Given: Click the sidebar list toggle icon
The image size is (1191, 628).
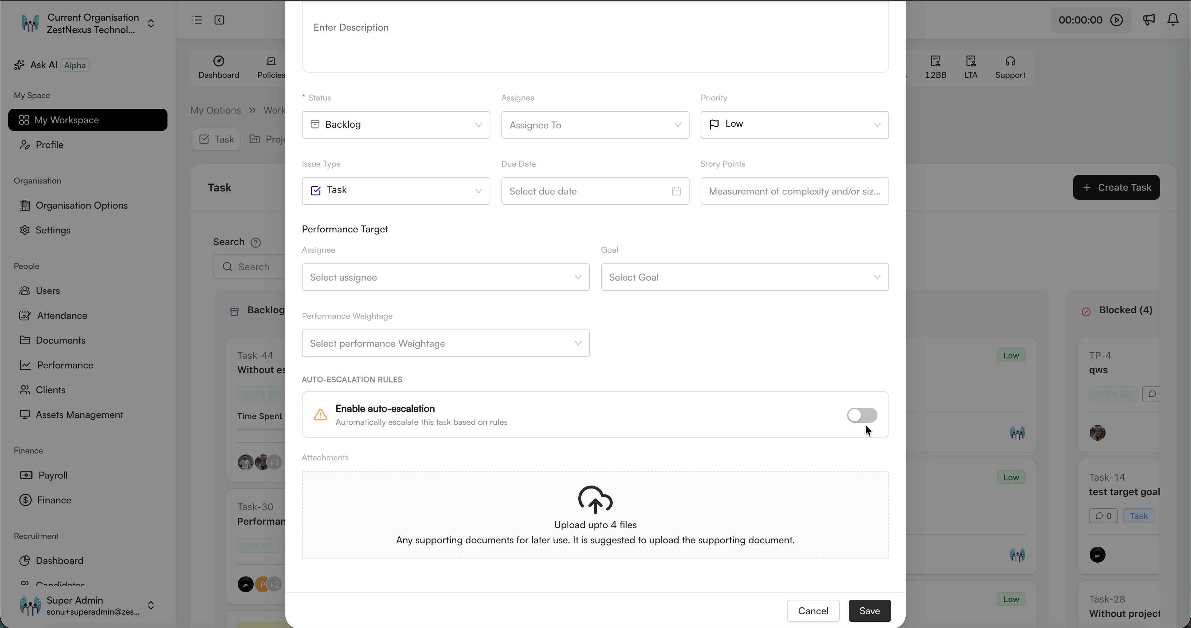Looking at the screenshot, I should pos(197,20).
